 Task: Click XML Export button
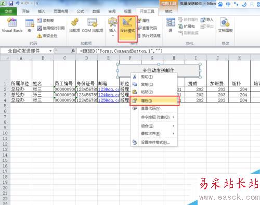tap(207, 27)
